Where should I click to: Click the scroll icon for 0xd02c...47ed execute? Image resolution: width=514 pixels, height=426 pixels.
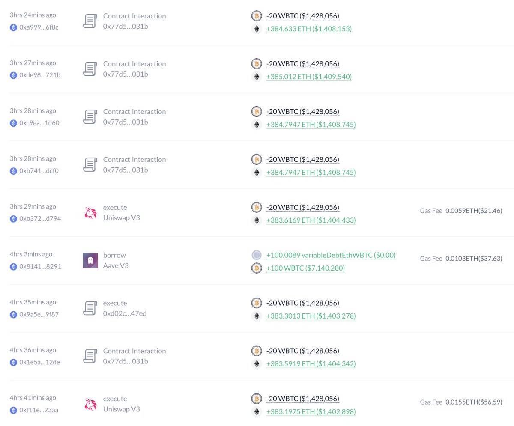(x=90, y=308)
